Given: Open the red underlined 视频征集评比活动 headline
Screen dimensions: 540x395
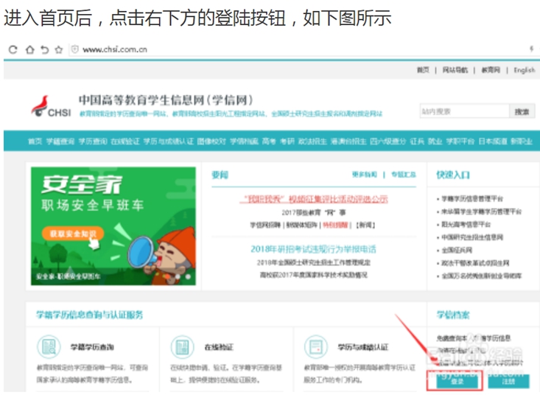Looking at the screenshot, I should pos(314,199).
